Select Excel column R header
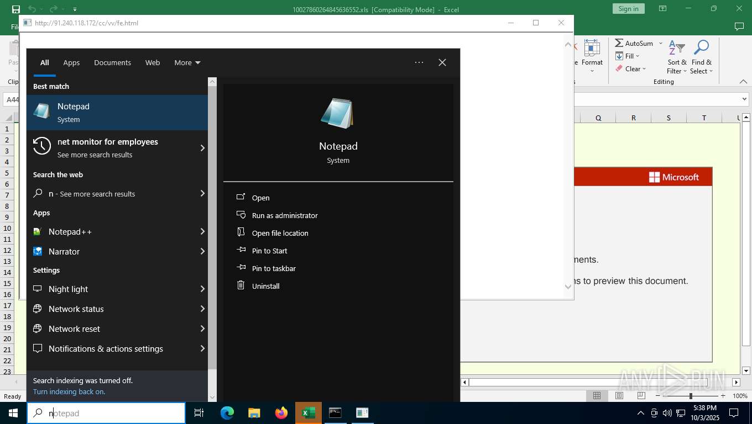Viewport: 752px width, 424px height. 634,118
